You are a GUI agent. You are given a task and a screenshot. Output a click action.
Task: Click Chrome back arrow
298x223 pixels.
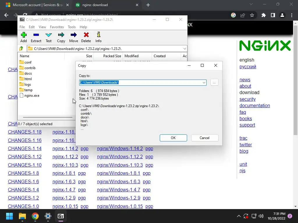pyautogui.click(x=6, y=15)
